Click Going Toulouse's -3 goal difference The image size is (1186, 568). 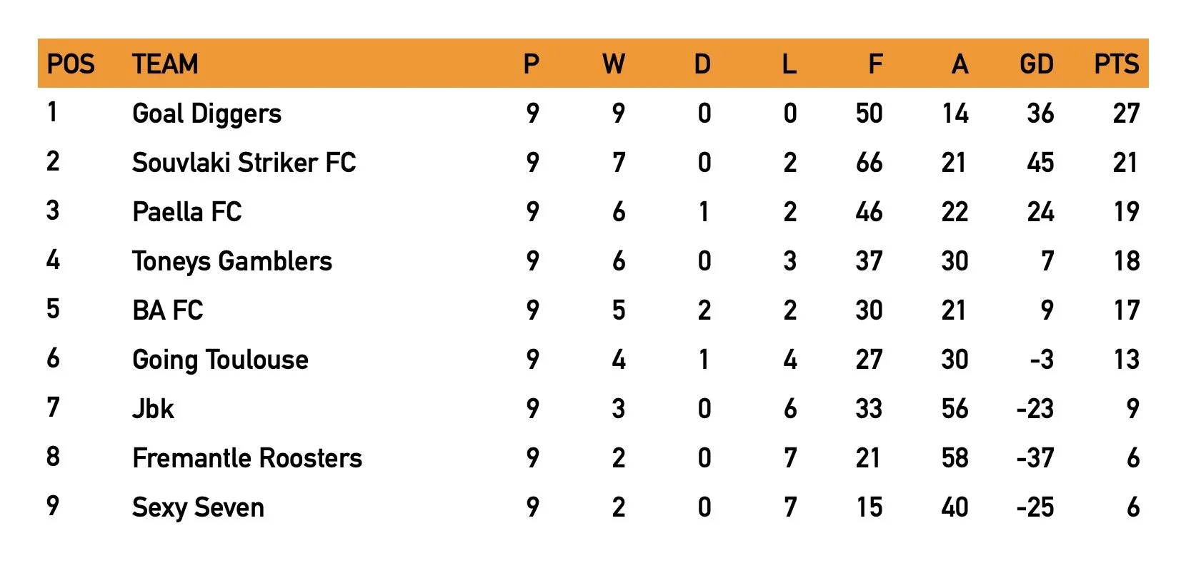point(1041,360)
